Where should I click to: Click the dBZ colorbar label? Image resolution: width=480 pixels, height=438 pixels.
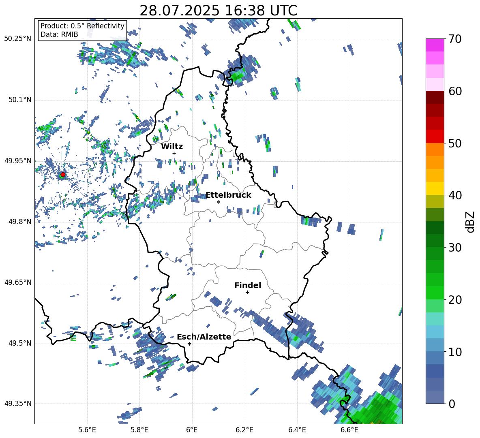click(471, 222)
